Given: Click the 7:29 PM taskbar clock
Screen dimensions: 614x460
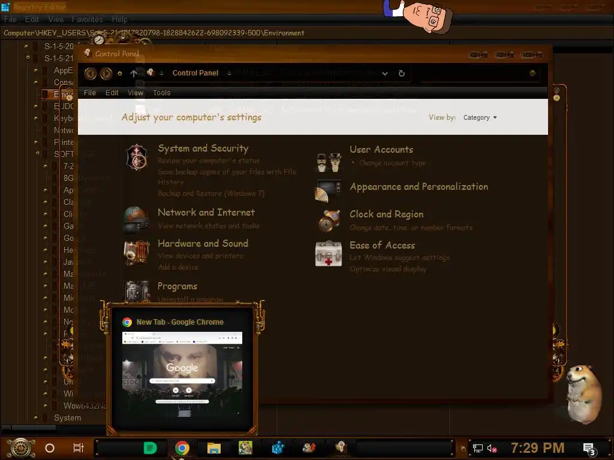Looking at the screenshot, I should point(538,448).
